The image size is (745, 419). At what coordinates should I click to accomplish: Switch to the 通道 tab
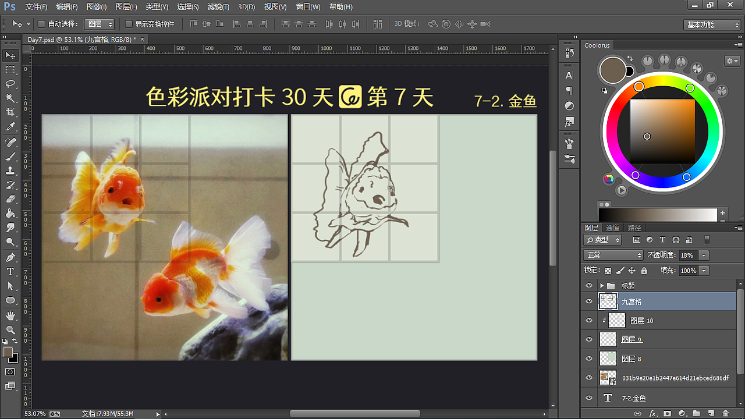click(612, 228)
